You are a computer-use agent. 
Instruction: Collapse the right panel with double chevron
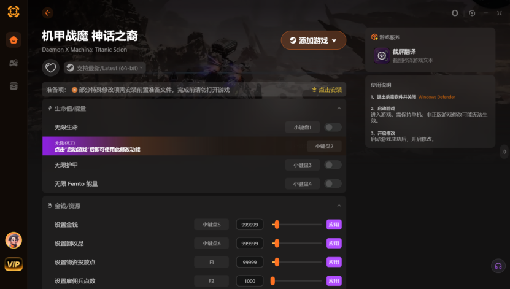[x=504, y=152]
